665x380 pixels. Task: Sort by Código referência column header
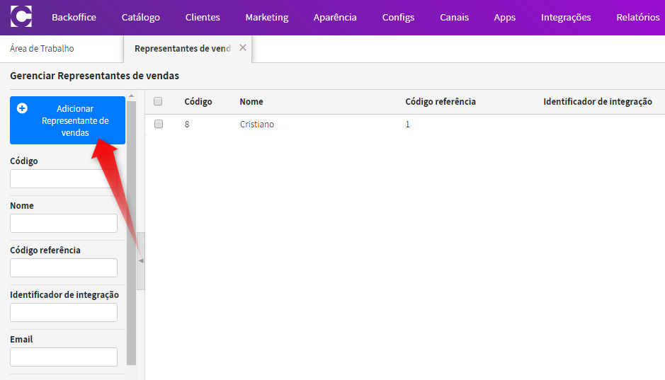tap(441, 102)
